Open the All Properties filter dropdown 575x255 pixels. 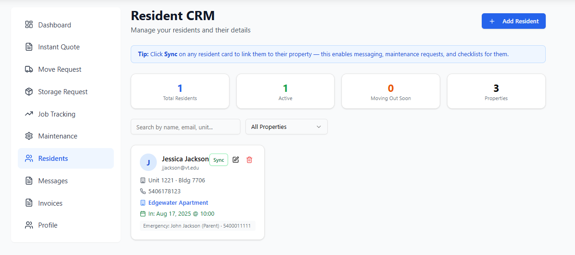coord(287,127)
